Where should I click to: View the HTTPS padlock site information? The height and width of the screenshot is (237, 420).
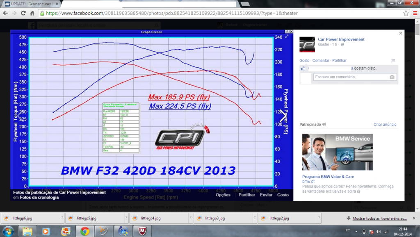(42, 13)
